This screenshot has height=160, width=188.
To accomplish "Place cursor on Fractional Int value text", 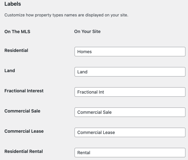I will click(91, 92).
